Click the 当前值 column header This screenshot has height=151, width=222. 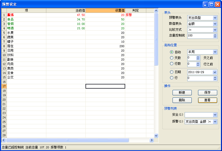tap(66, 10)
